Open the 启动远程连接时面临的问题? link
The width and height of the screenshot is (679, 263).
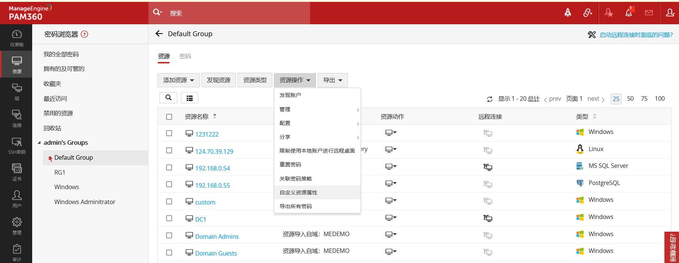click(x=636, y=35)
